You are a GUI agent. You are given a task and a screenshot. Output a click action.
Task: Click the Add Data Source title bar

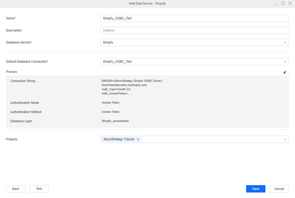(x=147, y=3)
